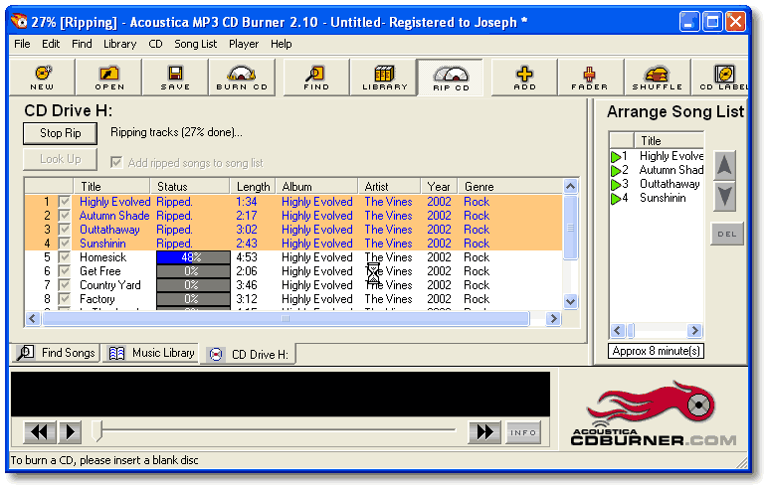767x488 pixels.
Task: Open the Find menu
Action: click(82, 44)
